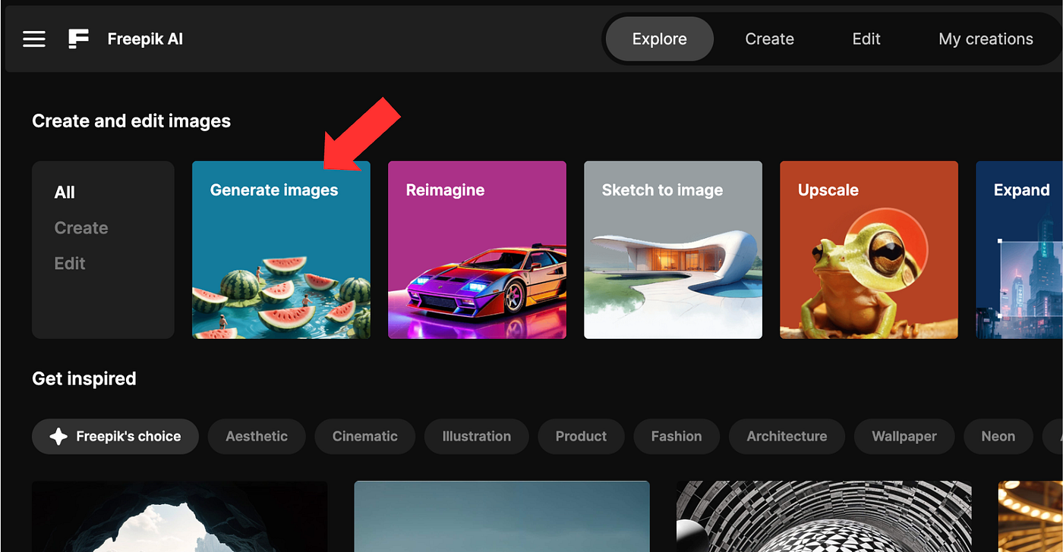Open the golden lights inspiration image
The image size is (1063, 552).
coord(1030,516)
